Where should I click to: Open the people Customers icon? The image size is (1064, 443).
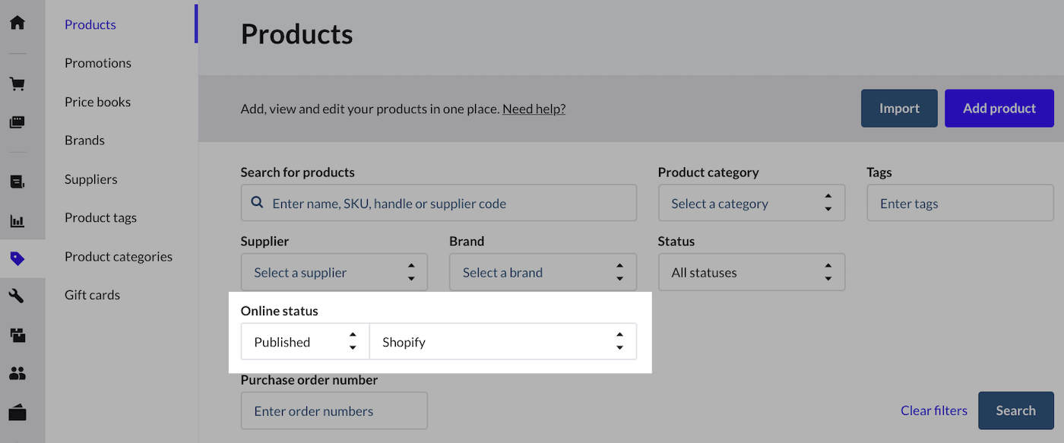pyautogui.click(x=17, y=373)
